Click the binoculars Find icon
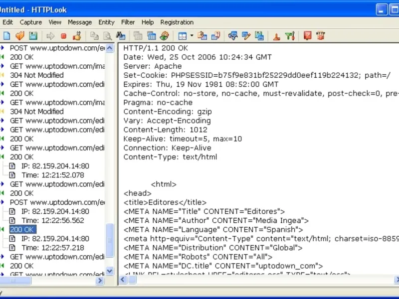The height and width of the screenshot is (299, 399). click(121, 36)
